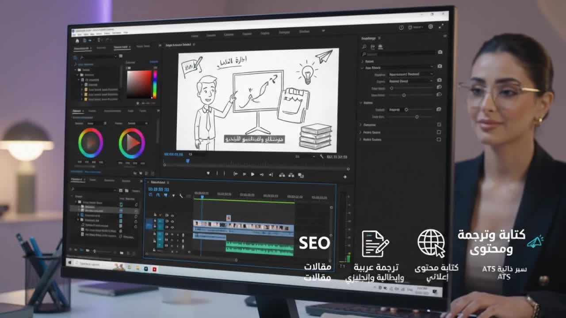This screenshot has width=566, height=318.
Task: Open the Program Monitor wrench settings
Action: (x=322, y=156)
